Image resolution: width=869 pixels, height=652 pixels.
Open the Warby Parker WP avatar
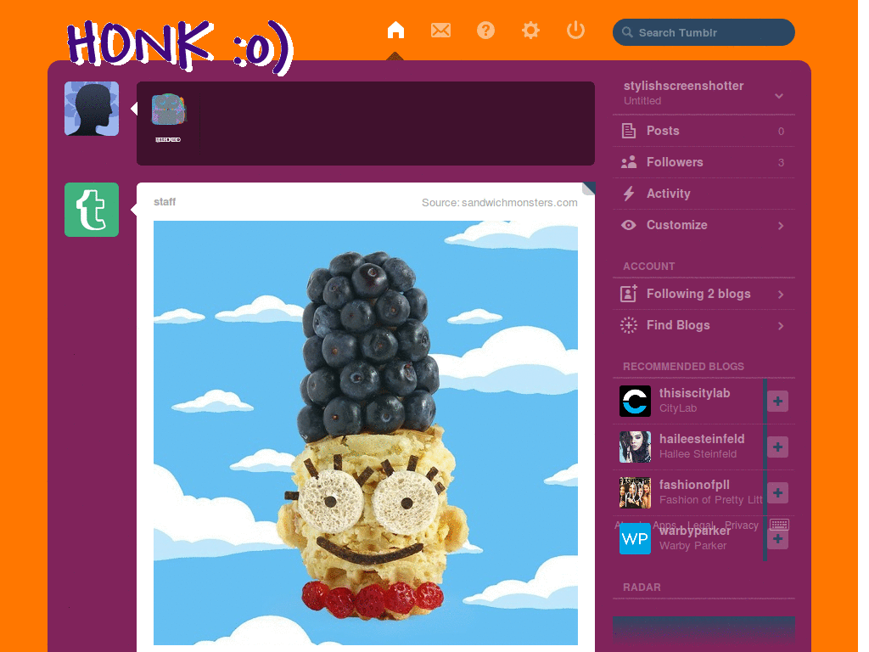[635, 539]
